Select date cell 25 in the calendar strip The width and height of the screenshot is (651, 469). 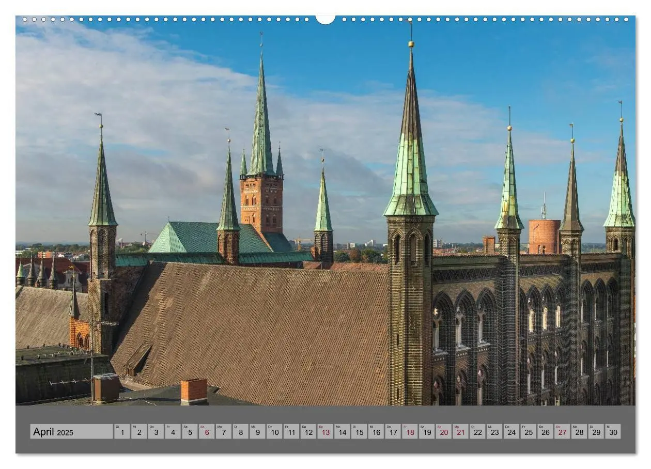coord(528,432)
